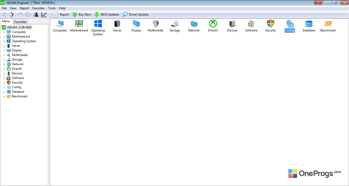Expand the Database tree node
Image resolution: width=349 pixels, height=186 pixels.
[x=4, y=92]
